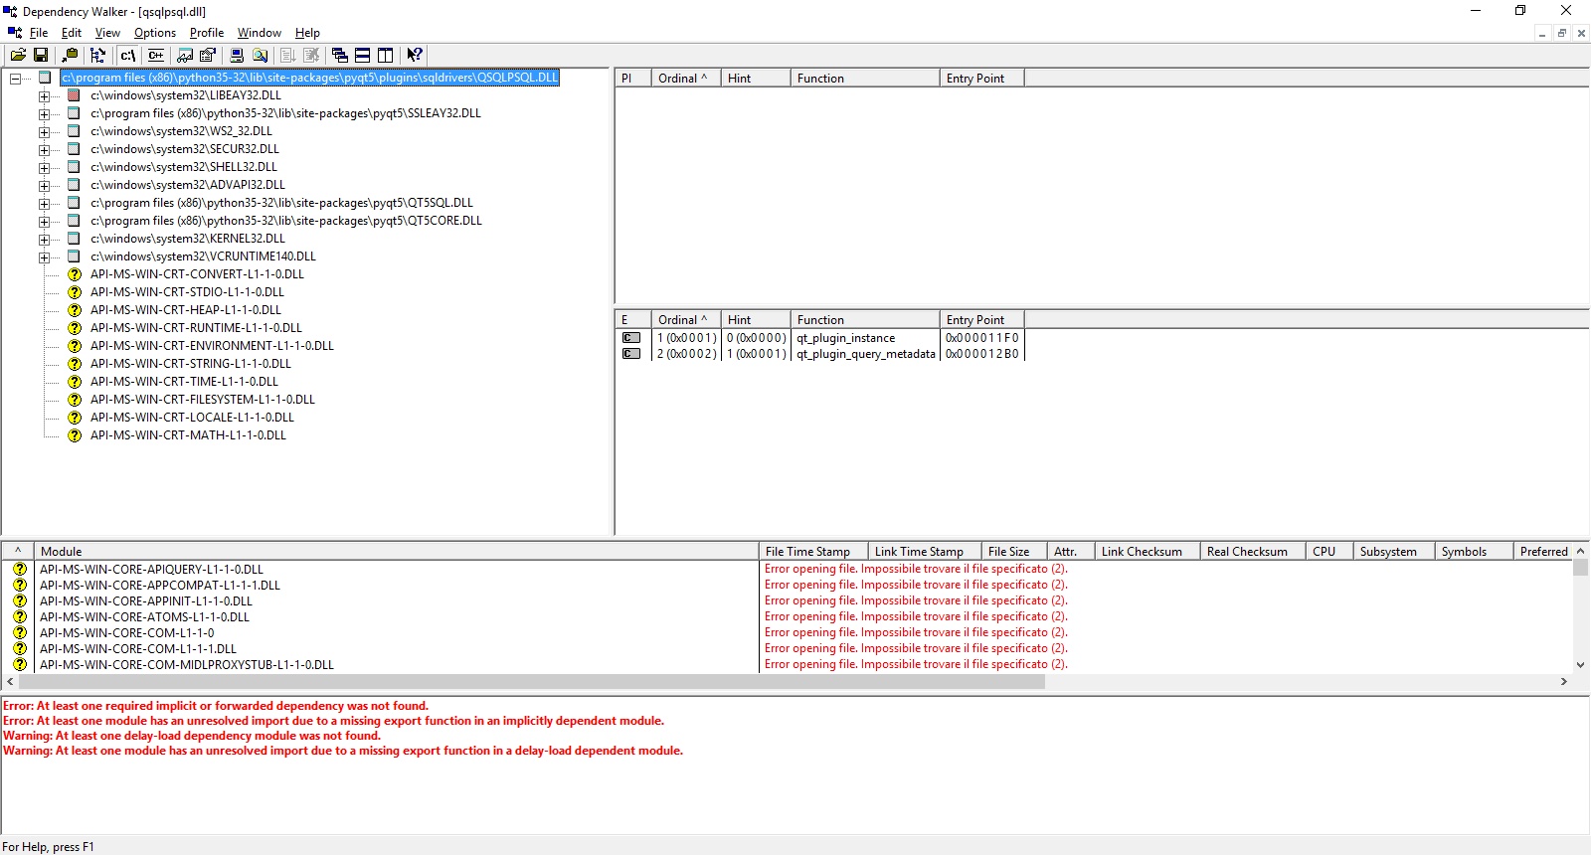Select c:\windows\system32\KERNEL32.DLL in the tree
The height and width of the screenshot is (855, 1591).
pos(188,239)
